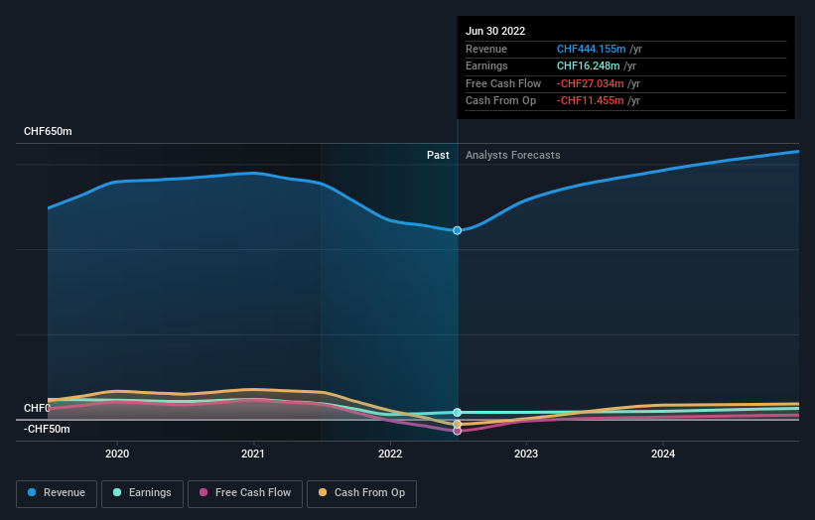Screen dimensions: 815x520
Task: Toggle the Free Cash Flow legend button
Action: tap(245, 493)
